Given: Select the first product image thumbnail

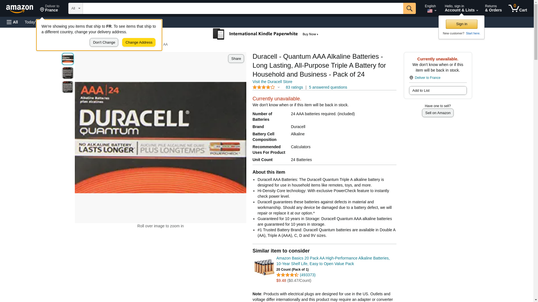Looking at the screenshot, I should point(68,59).
